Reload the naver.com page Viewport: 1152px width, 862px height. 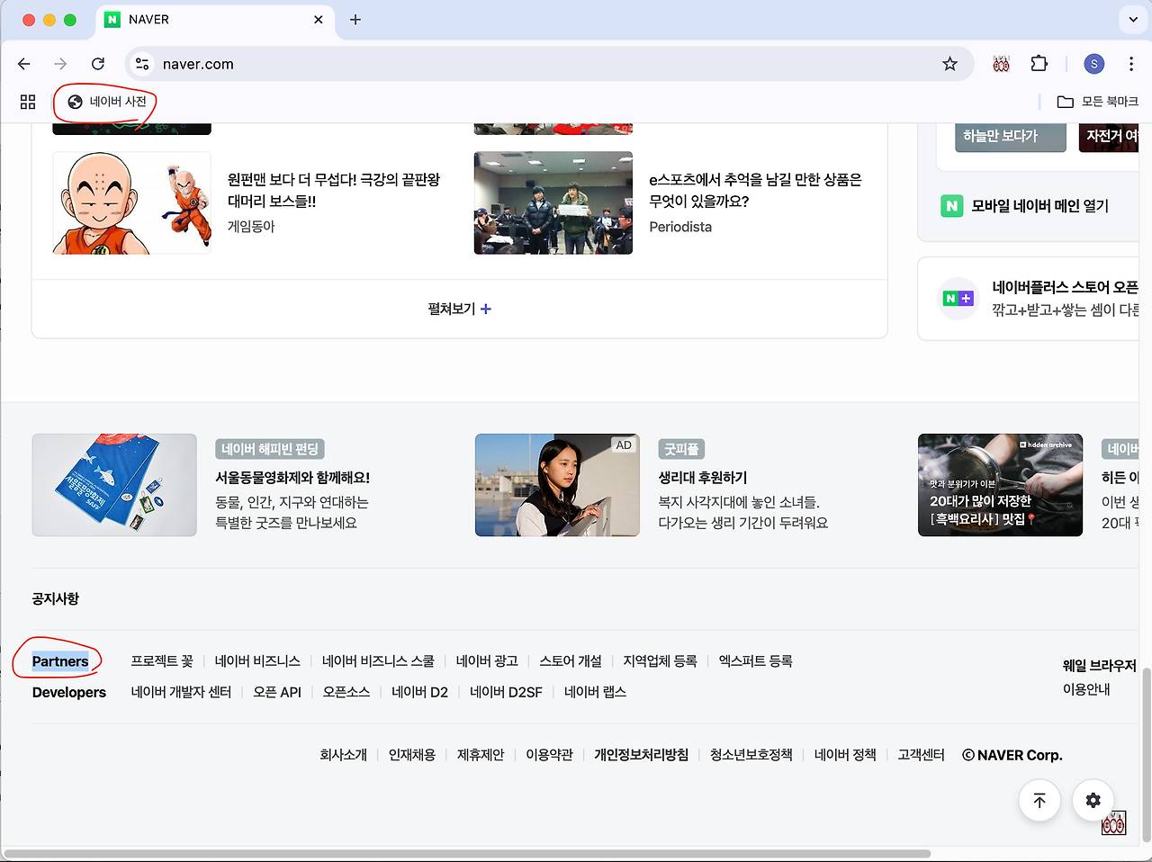98,64
